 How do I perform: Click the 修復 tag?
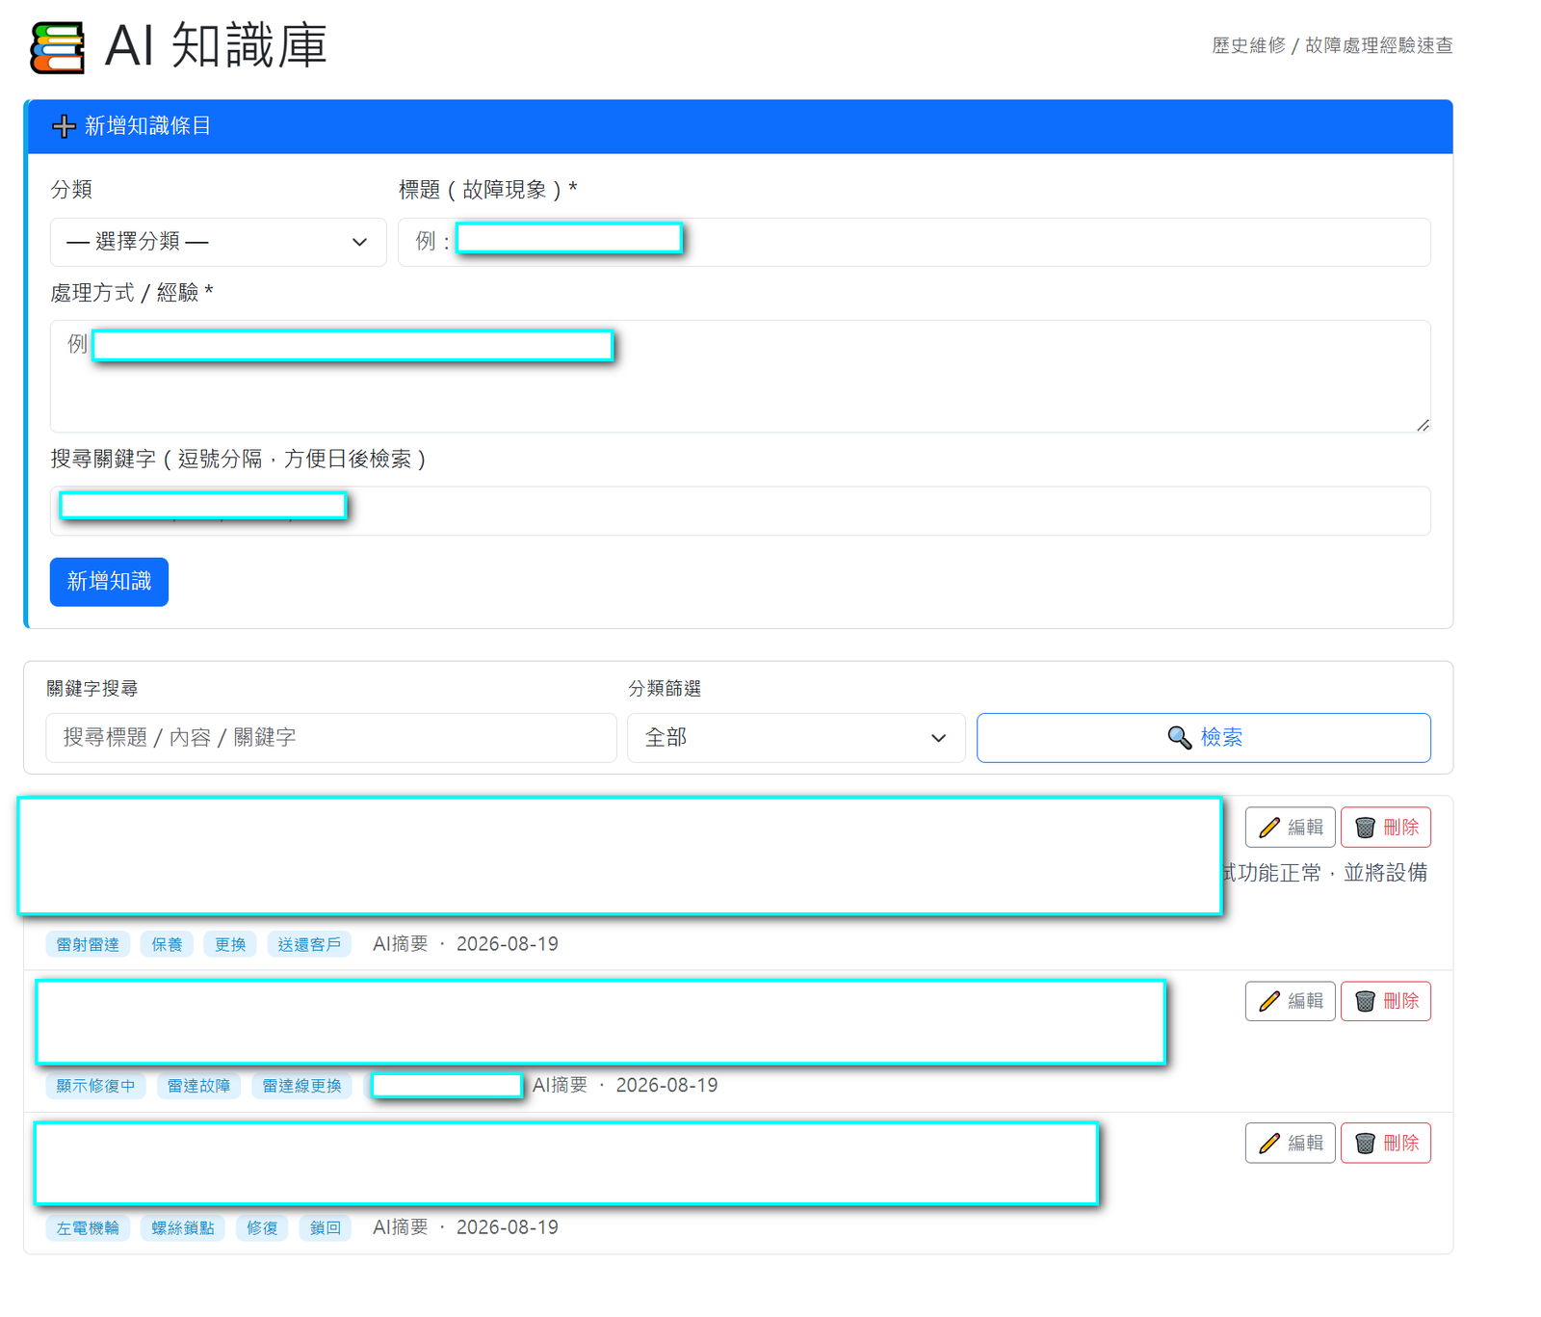click(262, 1228)
